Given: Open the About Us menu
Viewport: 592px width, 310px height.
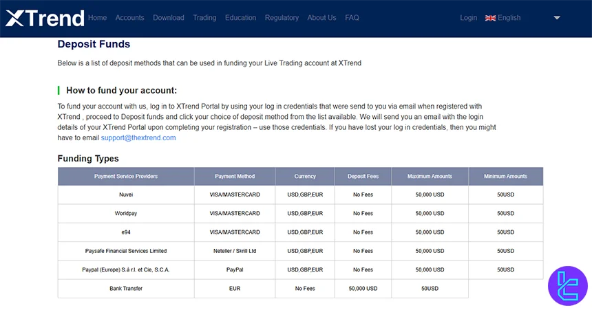Looking at the screenshot, I should tap(321, 18).
